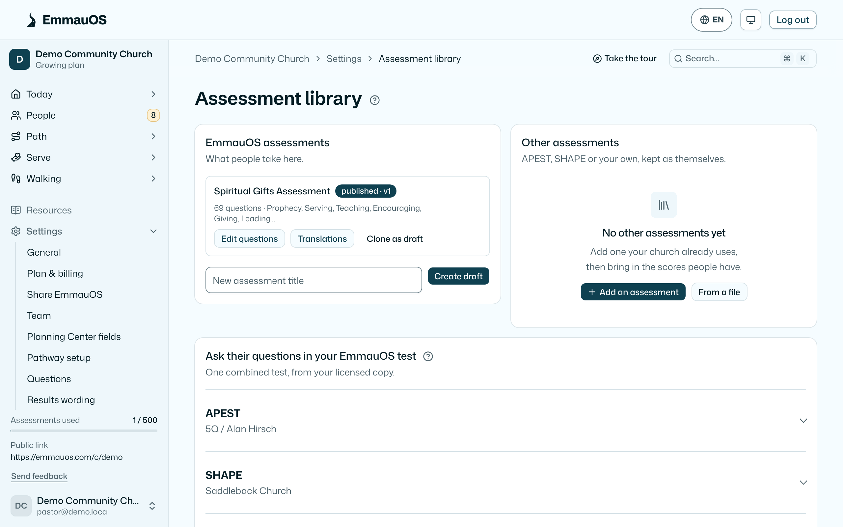Open the account switcher at sidebar bottom
This screenshot has height=527, width=843.
click(84, 506)
